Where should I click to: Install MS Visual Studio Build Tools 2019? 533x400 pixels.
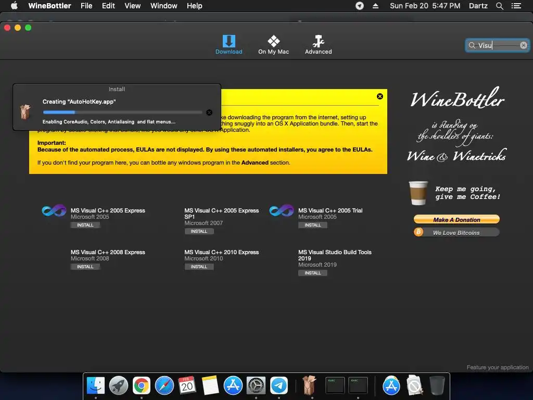coord(313,273)
